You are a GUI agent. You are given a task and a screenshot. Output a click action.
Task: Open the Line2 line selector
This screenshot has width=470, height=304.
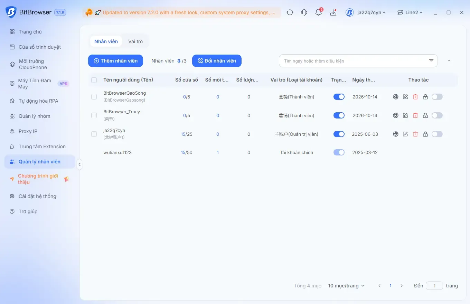click(410, 12)
